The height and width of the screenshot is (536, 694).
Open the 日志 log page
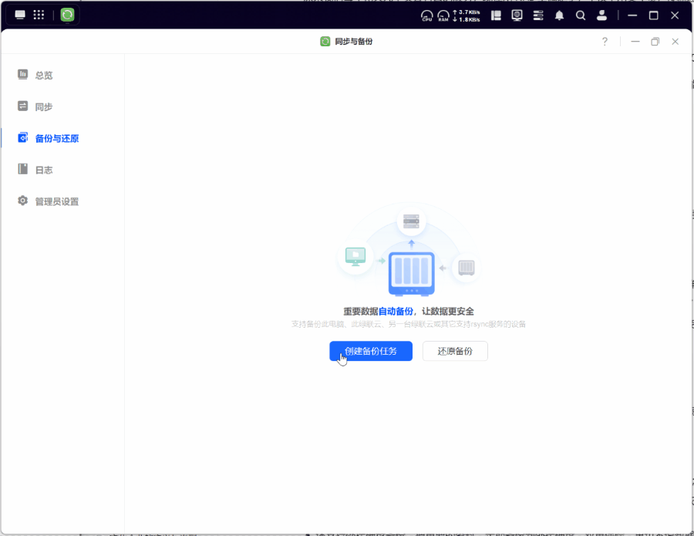(x=43, y=170)
